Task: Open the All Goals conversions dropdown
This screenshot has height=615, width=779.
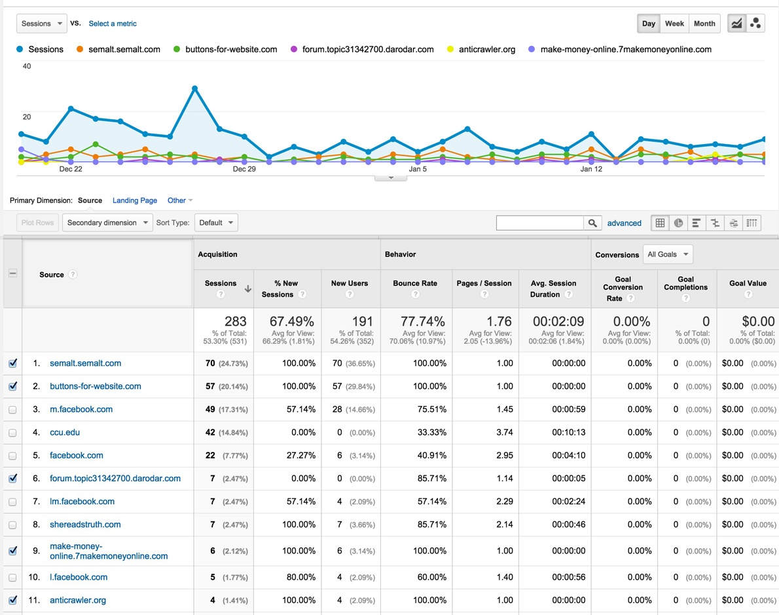Action: pos(668,254)
